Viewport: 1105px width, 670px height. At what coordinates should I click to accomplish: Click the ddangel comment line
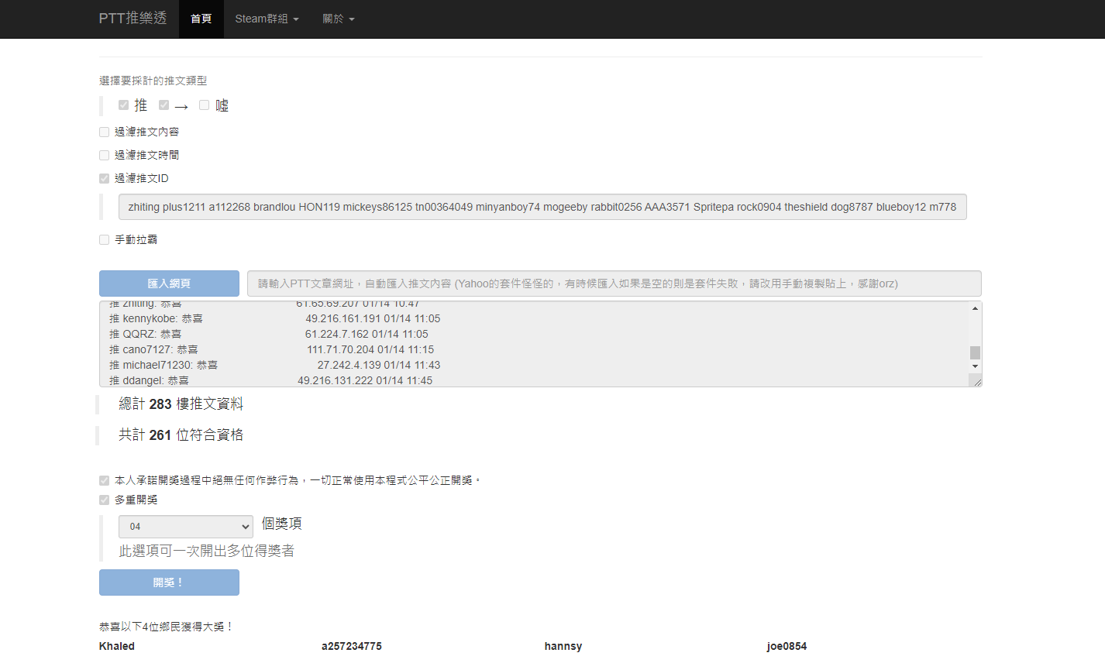tap(270, 380)
